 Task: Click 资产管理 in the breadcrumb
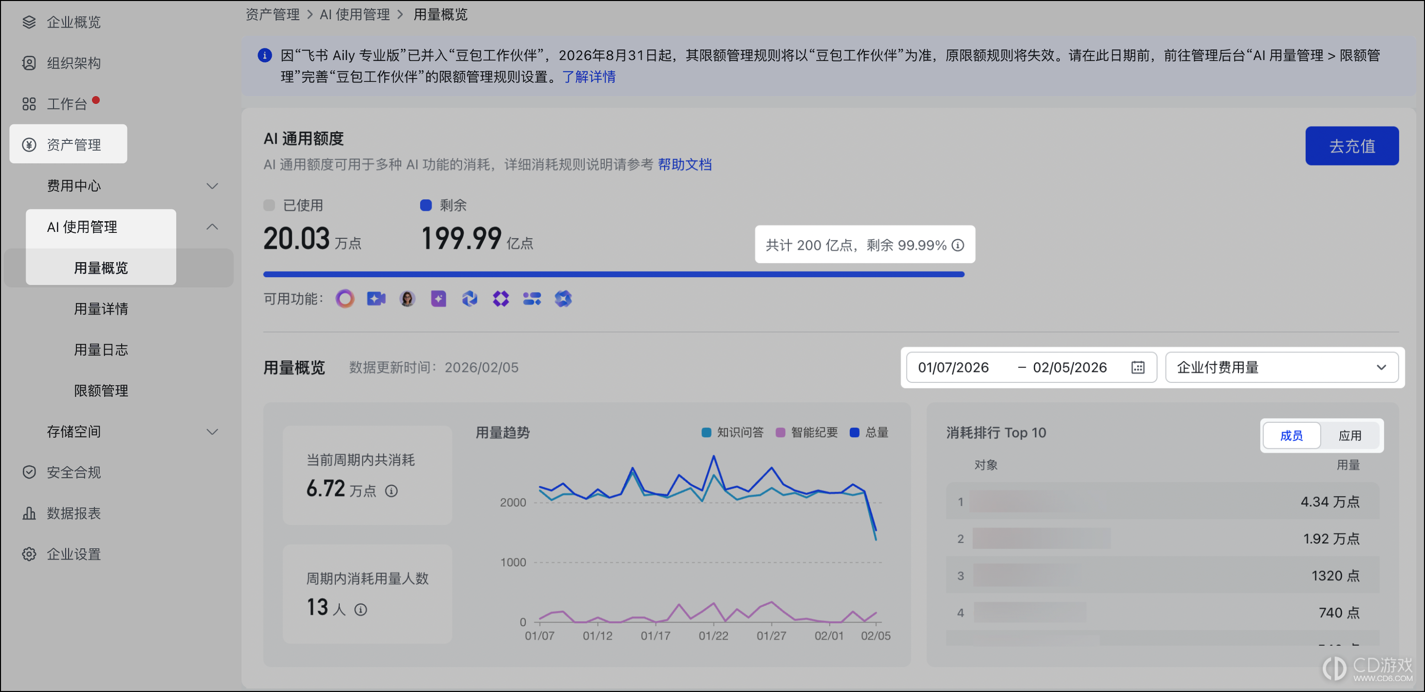point(273,14)
